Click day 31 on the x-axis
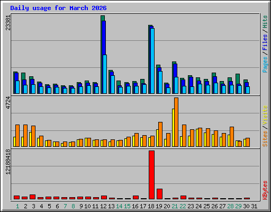The width and height of the screenshot is (271, 212). pos(254,206)
